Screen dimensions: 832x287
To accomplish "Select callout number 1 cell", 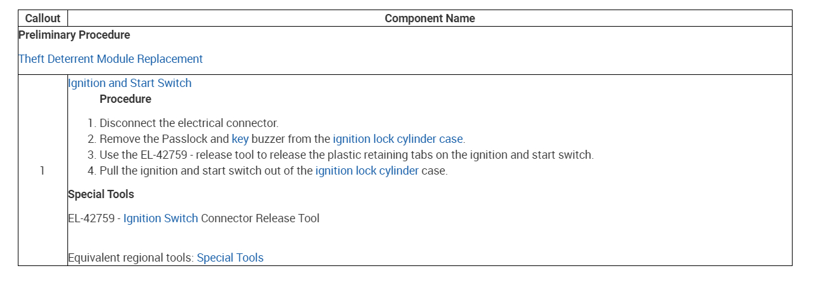I will pyautogui.click(x=43, y=171).
